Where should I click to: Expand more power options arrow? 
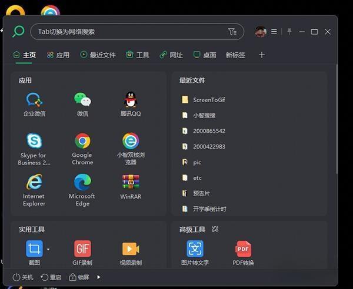[x=99, y=277]
